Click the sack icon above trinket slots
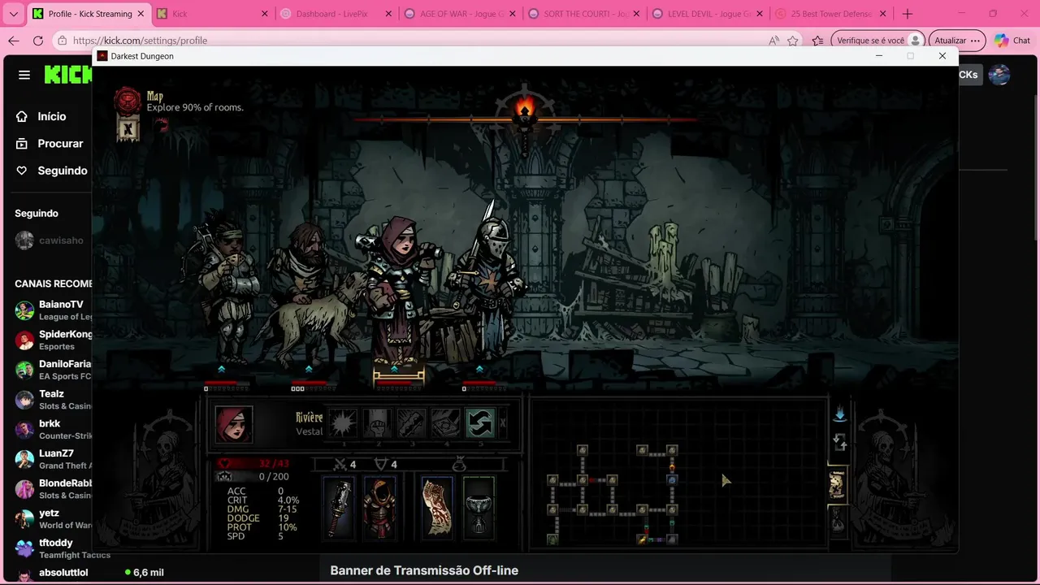The width and height of the screenshot is (1040, 585). tap(459, 465)
